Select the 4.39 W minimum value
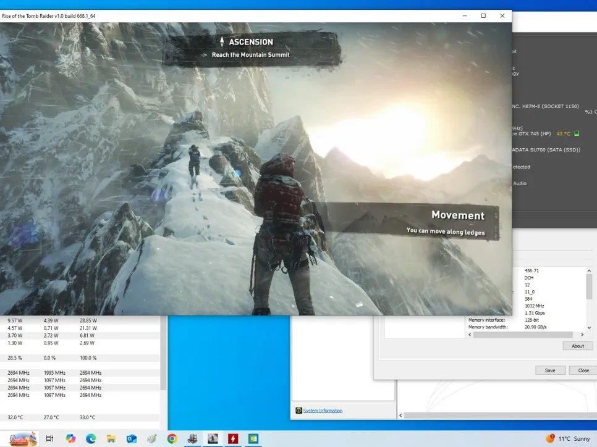597x447 pixels. (x=51, y=320)
